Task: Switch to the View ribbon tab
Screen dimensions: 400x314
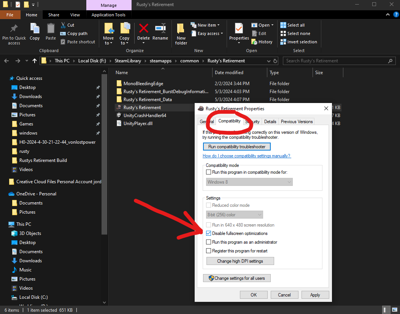Action: click(75, 15)
